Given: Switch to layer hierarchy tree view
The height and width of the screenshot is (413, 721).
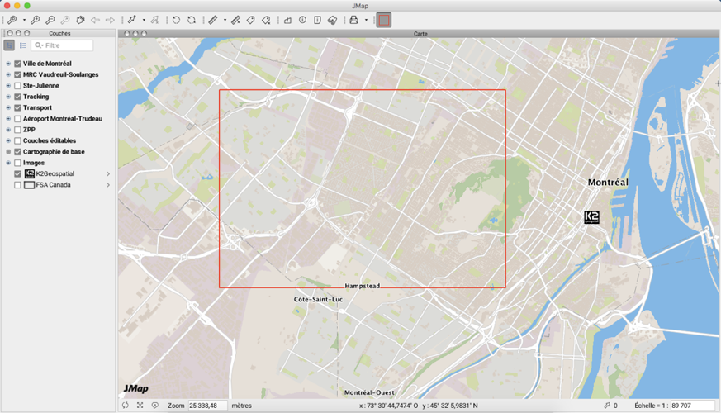Looking at the screenshot, I should click(9, 45).
